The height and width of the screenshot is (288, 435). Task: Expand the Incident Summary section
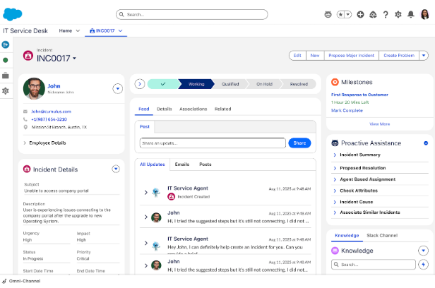[360, 155]
